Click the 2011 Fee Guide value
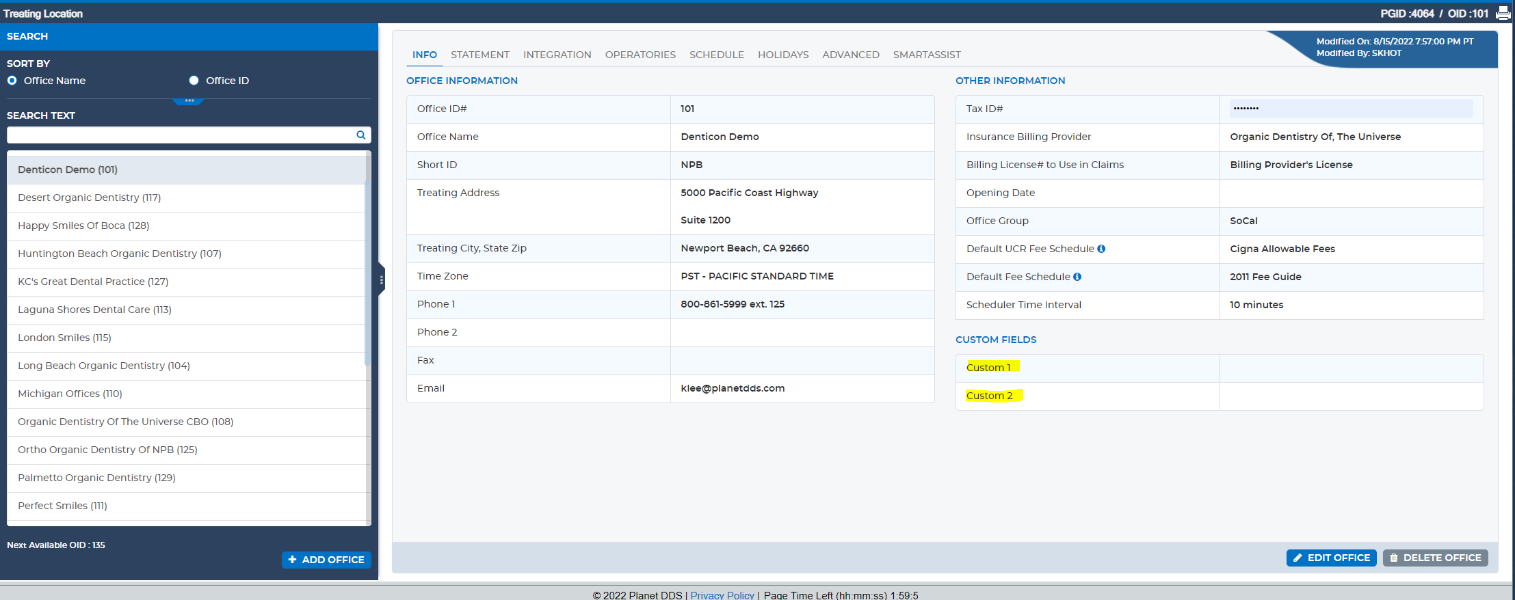The image size is (1515, 600). pos(1265,277)
